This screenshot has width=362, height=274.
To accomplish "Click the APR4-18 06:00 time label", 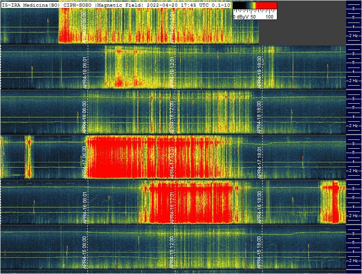I will click(x=84, y=117).
